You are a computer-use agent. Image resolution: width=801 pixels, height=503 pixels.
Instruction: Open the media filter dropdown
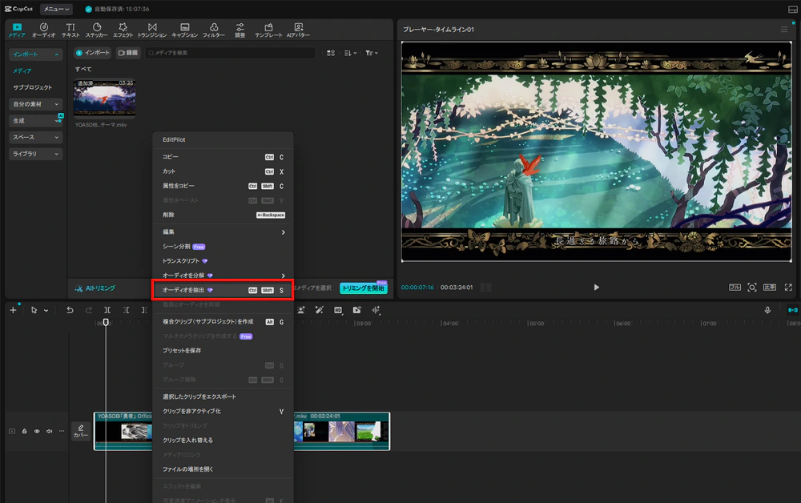click(372, 53)
